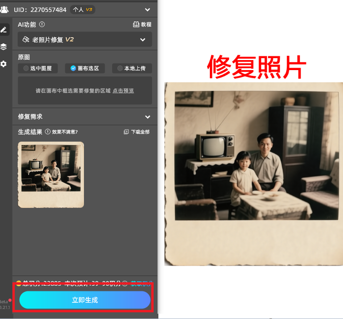Click the 下载全部 download icon
This screenshot has height=319, width=343.
(x=126, y=132)
